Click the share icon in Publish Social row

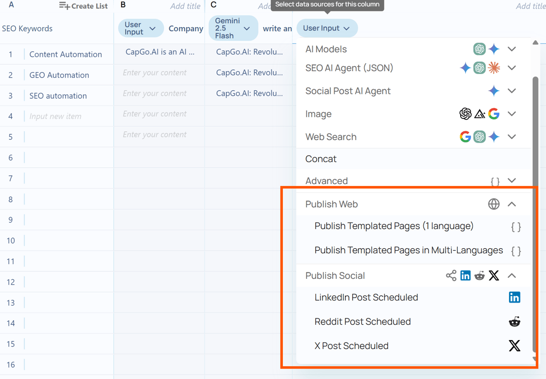coord(451,275)
